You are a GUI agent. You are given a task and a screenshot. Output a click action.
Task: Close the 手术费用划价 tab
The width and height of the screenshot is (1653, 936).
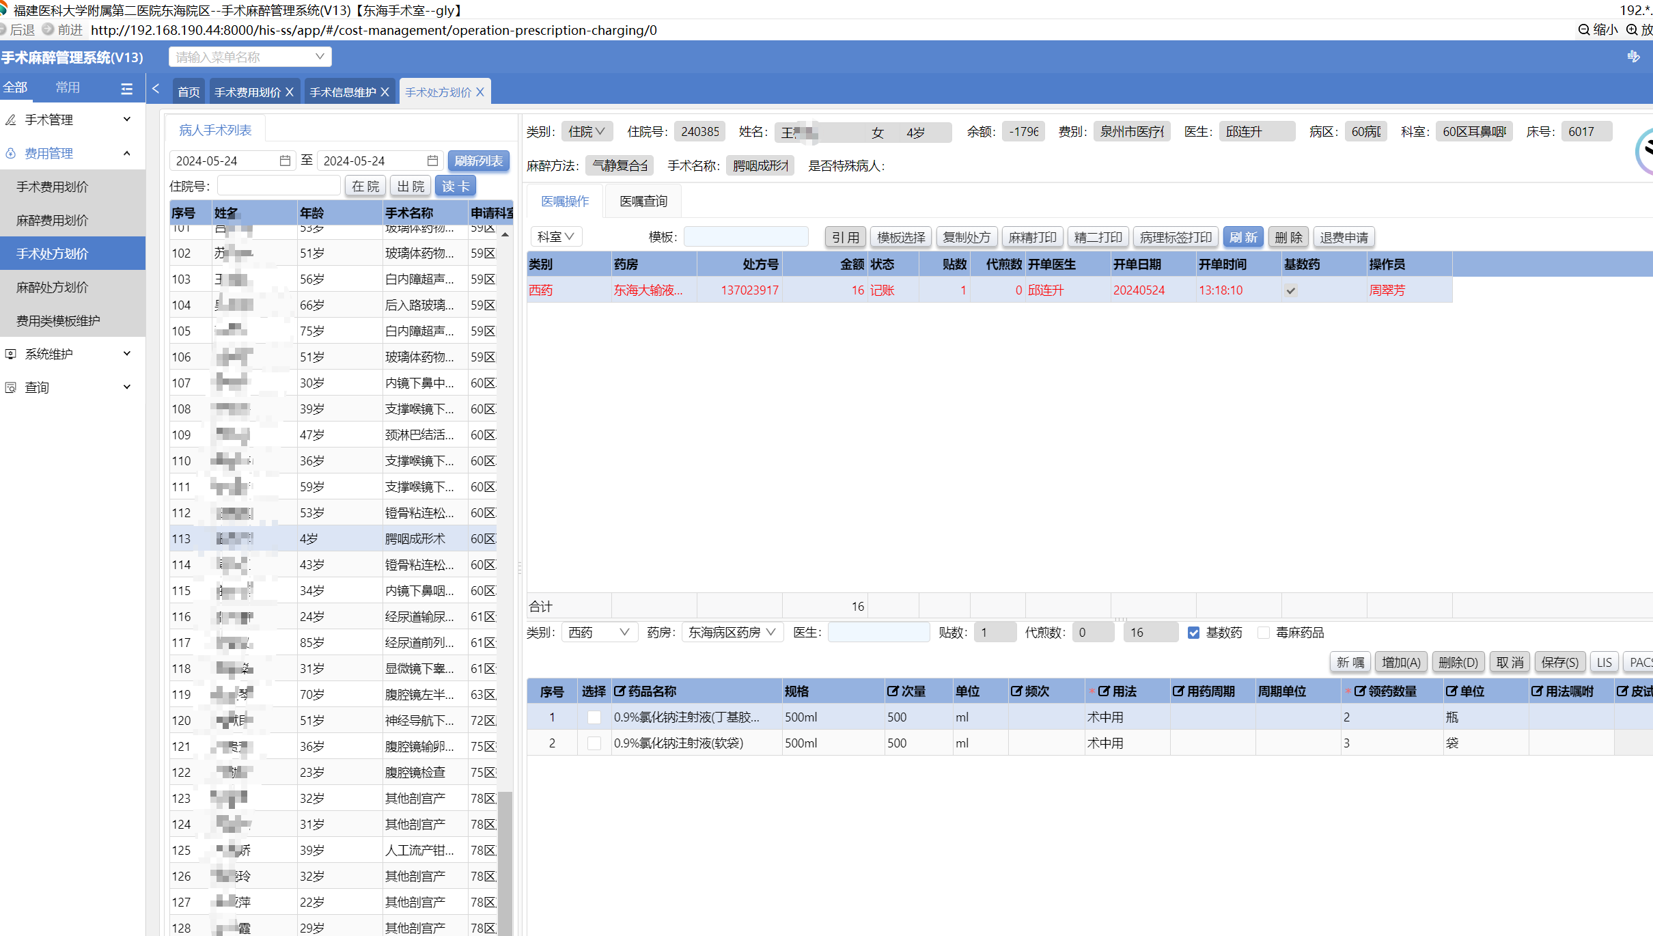290,92
